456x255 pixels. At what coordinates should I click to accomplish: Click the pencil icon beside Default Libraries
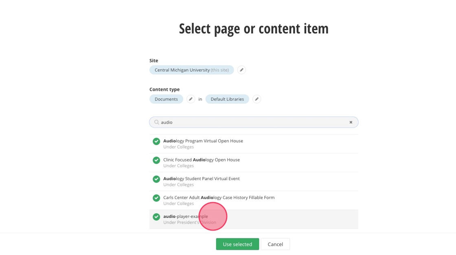[256, 99]
